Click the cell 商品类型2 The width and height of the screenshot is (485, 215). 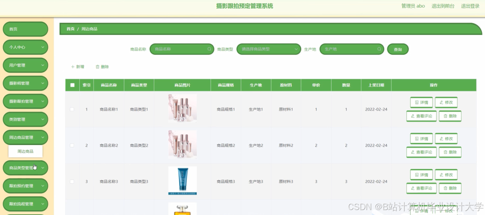pyautogui.click(x=139, y=145)
